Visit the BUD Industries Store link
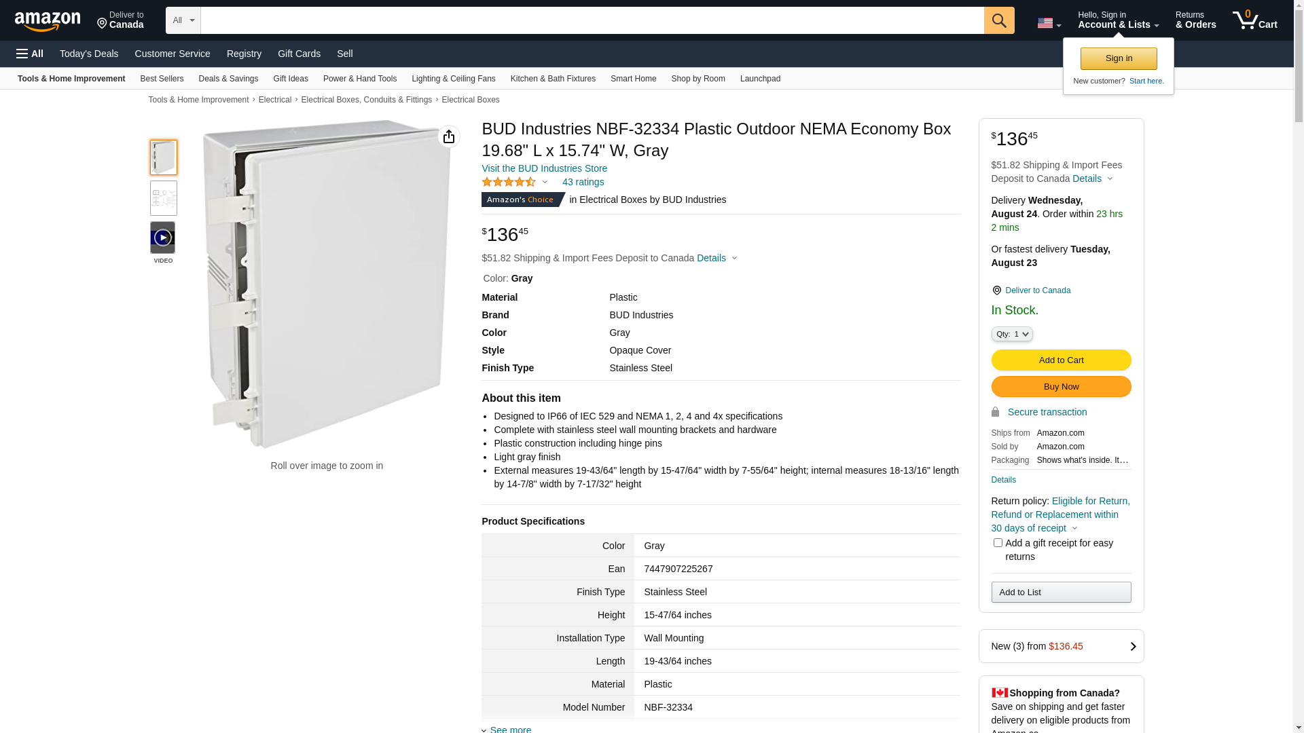This screenshot has width=1304, height=733. 544,168
